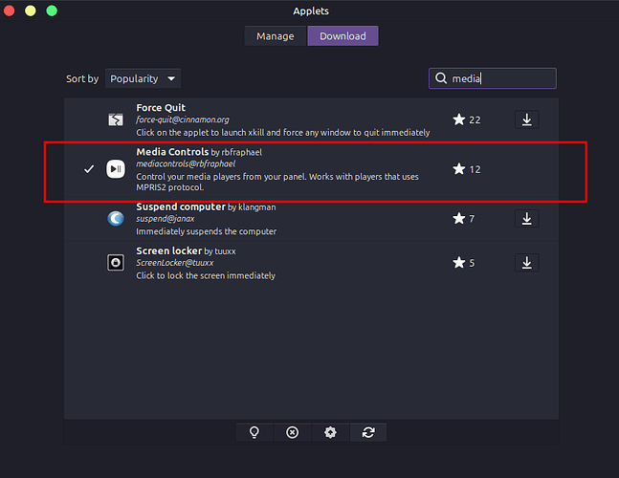Click the Force Quit applet icon

115,119
